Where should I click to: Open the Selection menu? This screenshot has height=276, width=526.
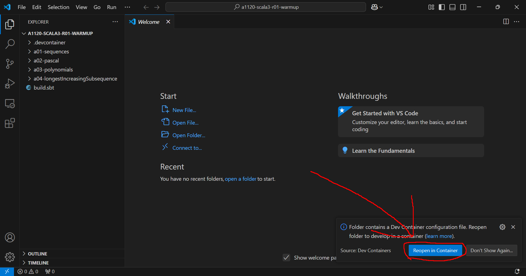58,7
